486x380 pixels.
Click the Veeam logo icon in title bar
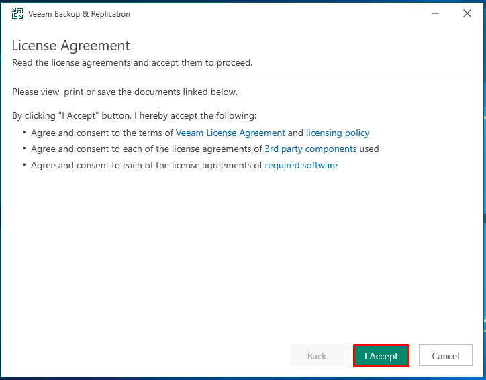tap(17, 13)
